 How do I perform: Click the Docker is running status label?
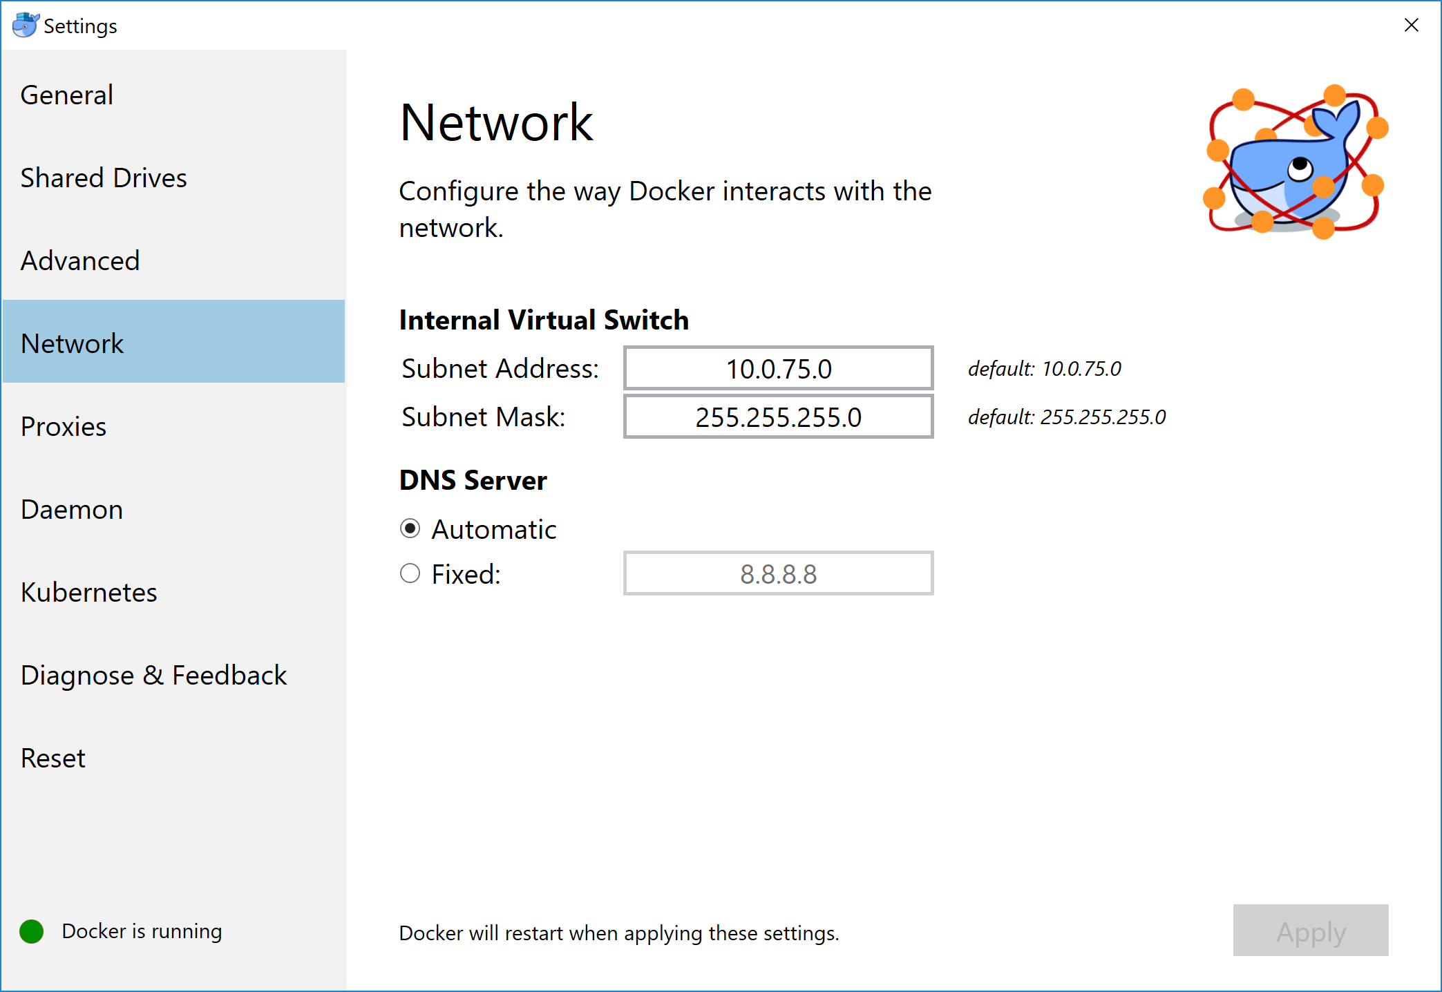(142, 931)
